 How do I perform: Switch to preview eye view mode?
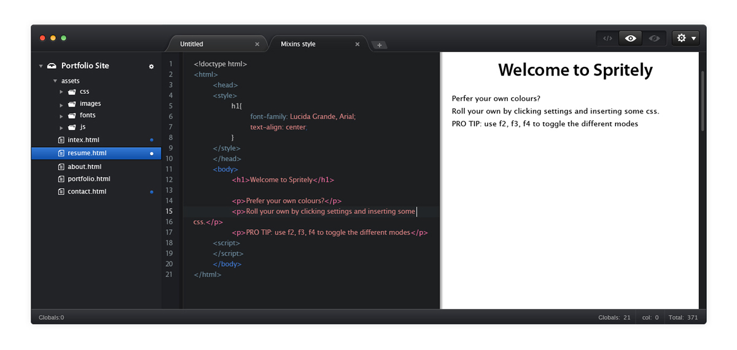[630, 38]
